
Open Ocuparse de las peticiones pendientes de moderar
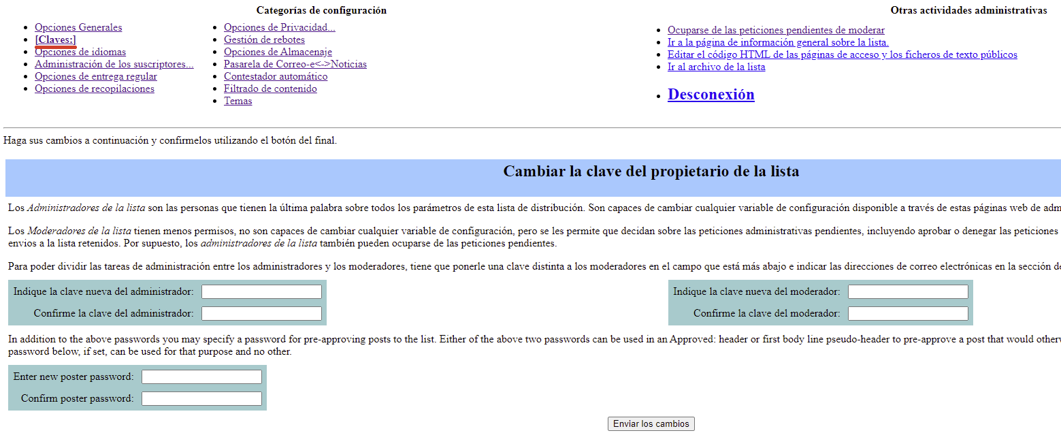point(776,30)
